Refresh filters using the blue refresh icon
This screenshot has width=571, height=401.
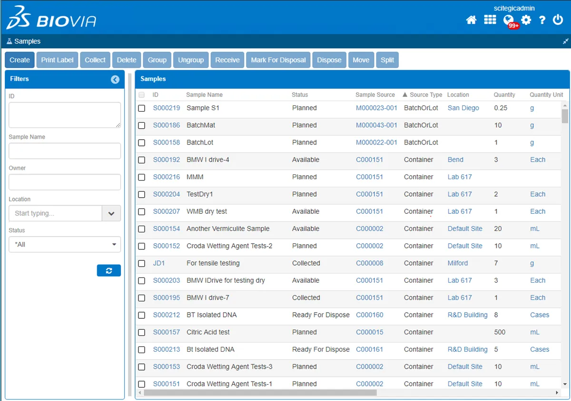(x=108, y=270)
